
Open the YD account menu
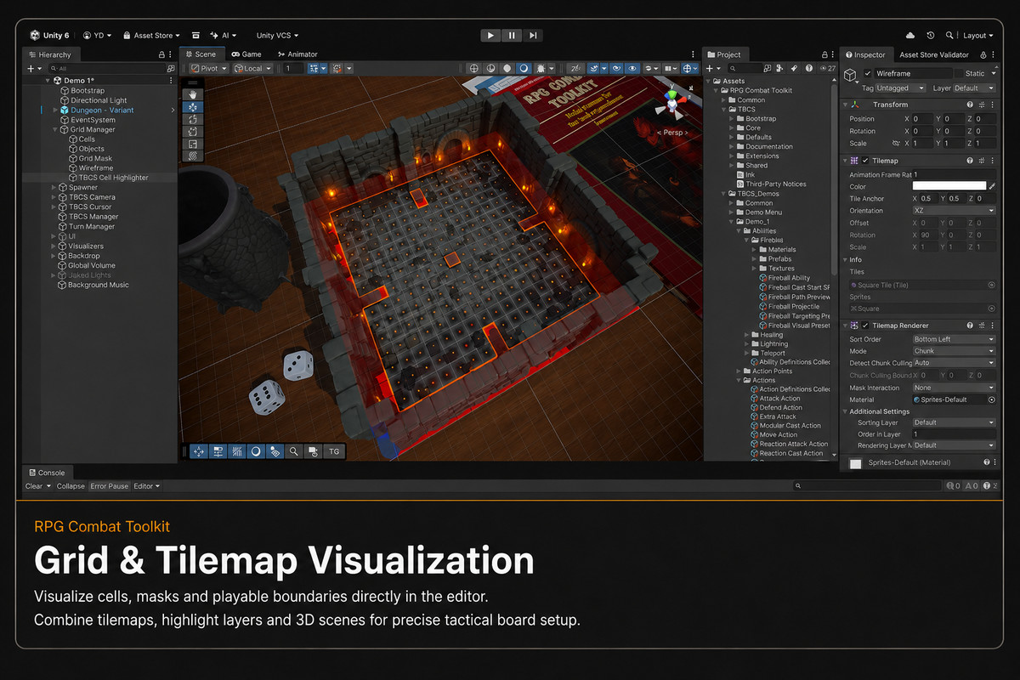98,36
